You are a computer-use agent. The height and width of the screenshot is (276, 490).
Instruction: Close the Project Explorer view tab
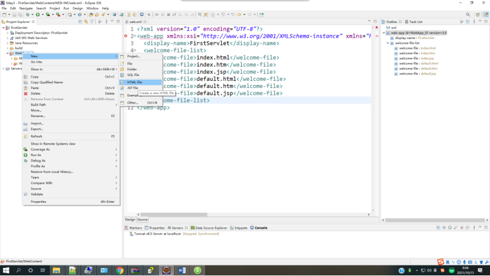[x=33, y=22]
